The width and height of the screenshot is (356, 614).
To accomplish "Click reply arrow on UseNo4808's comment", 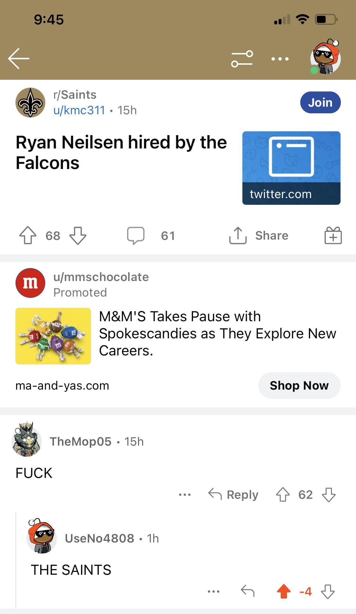I will [x=247, y=591].
